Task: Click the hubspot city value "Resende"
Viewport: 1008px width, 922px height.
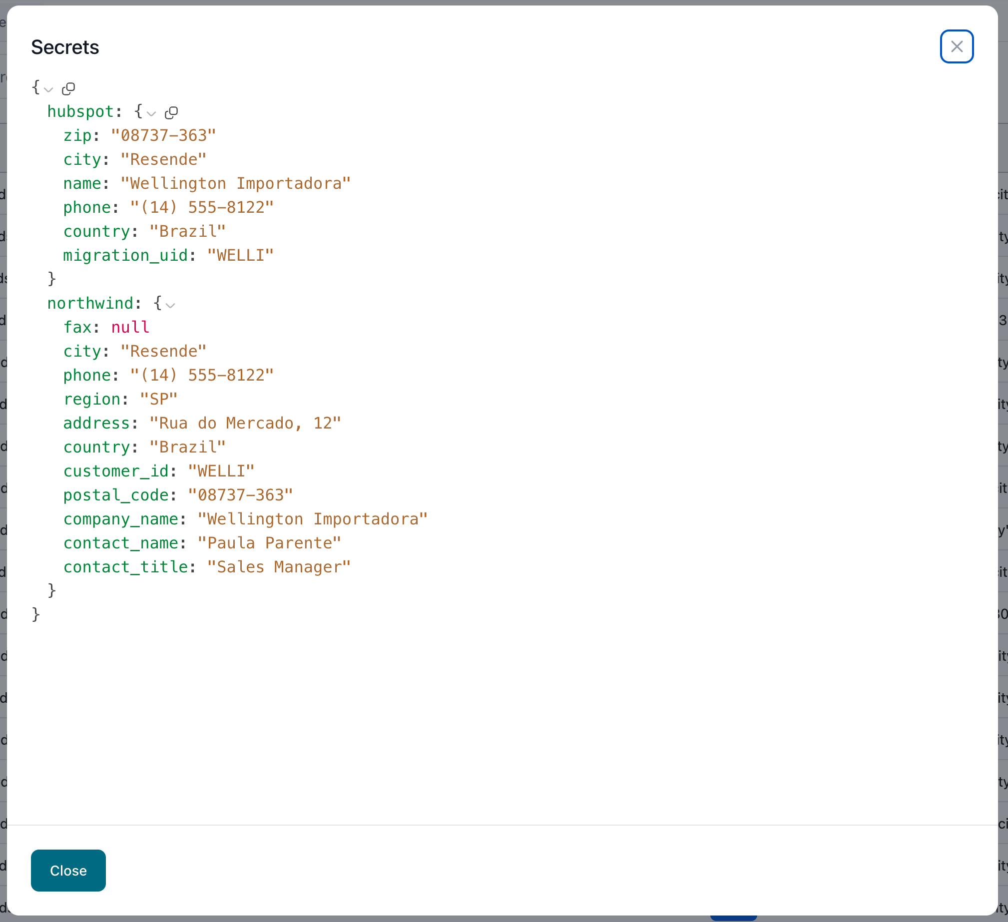Action: pos(163,159)
